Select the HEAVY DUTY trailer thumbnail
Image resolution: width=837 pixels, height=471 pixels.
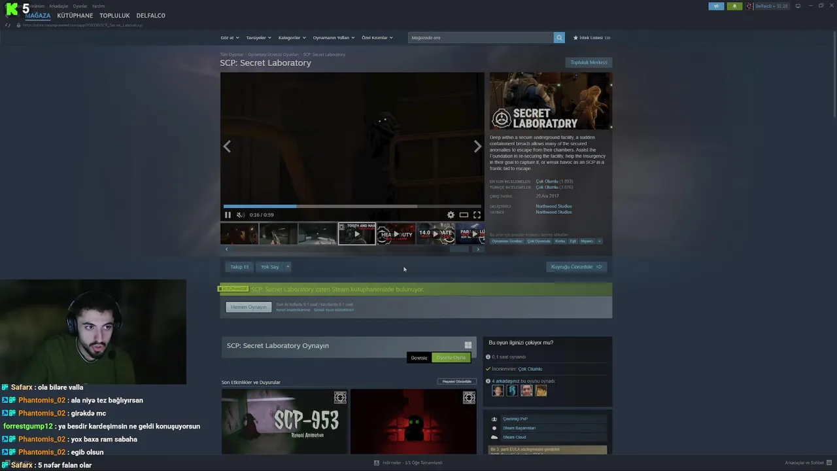(396, 234)
